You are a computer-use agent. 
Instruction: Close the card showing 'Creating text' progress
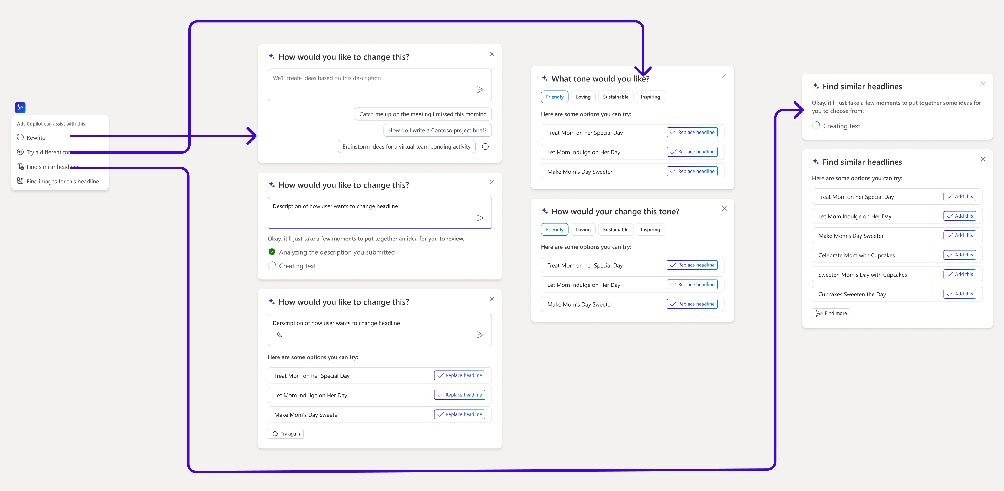[492, 182]
